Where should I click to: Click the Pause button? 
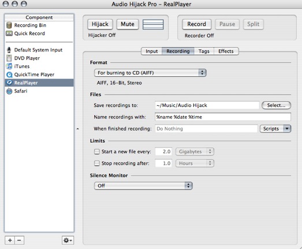pos(228,24)
